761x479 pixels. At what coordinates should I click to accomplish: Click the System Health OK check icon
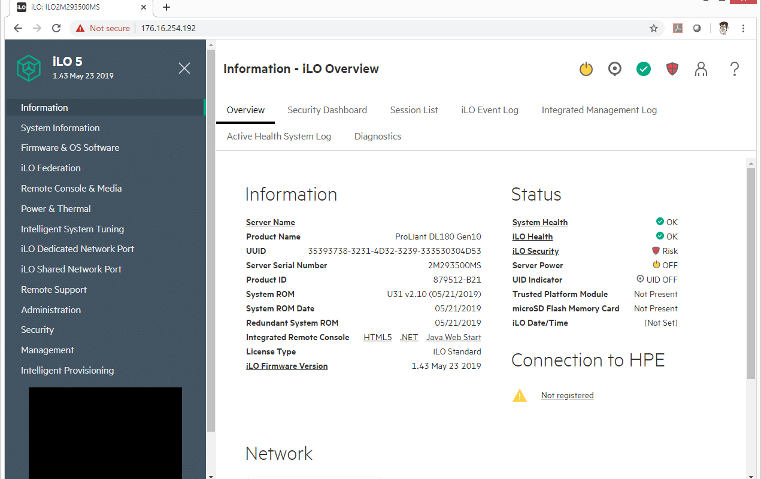660,222
